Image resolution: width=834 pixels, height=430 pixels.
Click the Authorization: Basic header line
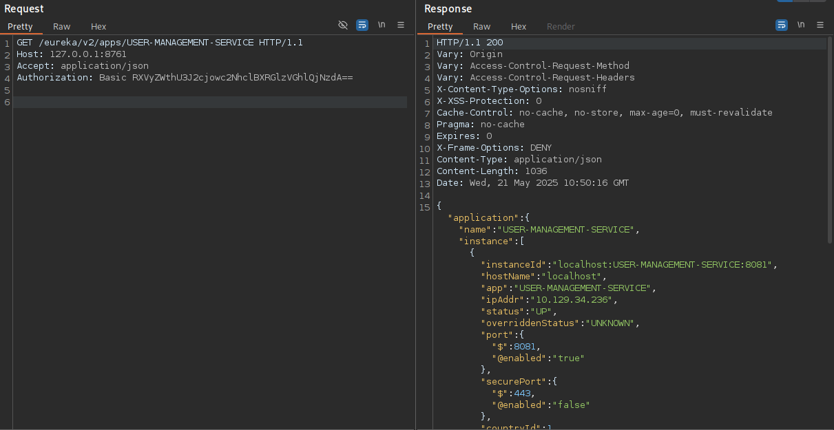pos(185,78)
